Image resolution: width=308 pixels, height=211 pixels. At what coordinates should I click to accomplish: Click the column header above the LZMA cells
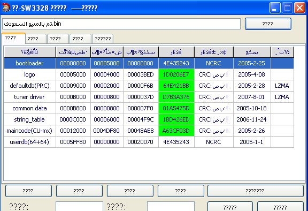pos(282,52)
